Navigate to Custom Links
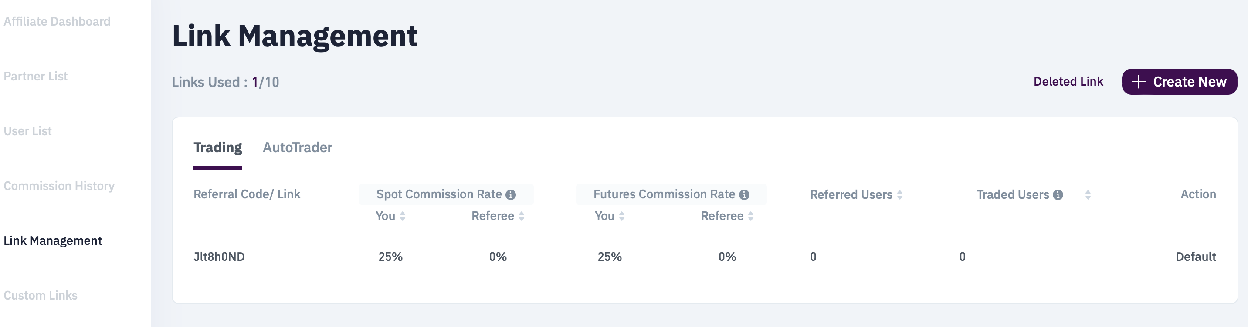 click(40, 295)
